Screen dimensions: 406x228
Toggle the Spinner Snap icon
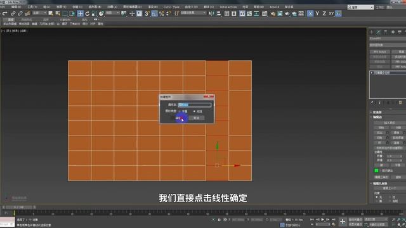click(169, 13)
